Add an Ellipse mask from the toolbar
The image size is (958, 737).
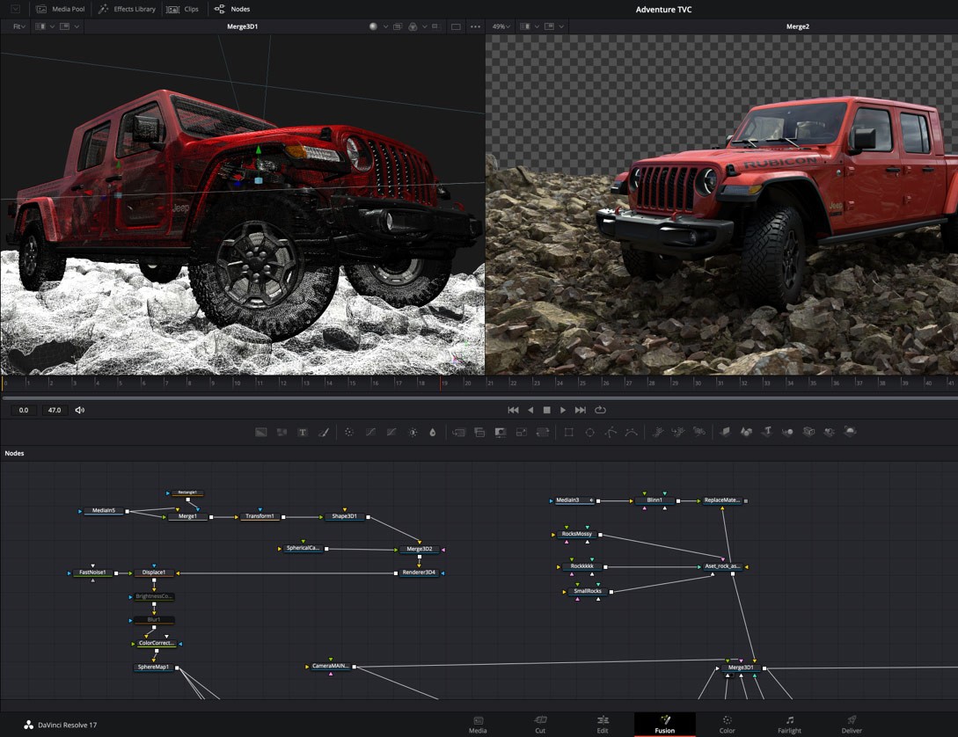589,433
